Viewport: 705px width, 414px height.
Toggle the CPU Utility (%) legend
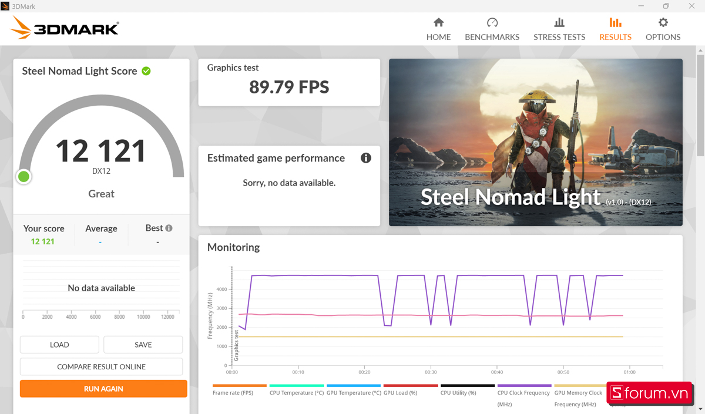click(x=468, y=390)
